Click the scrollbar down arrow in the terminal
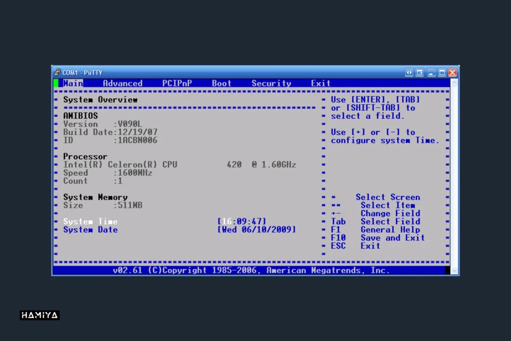 click(454, 270)
